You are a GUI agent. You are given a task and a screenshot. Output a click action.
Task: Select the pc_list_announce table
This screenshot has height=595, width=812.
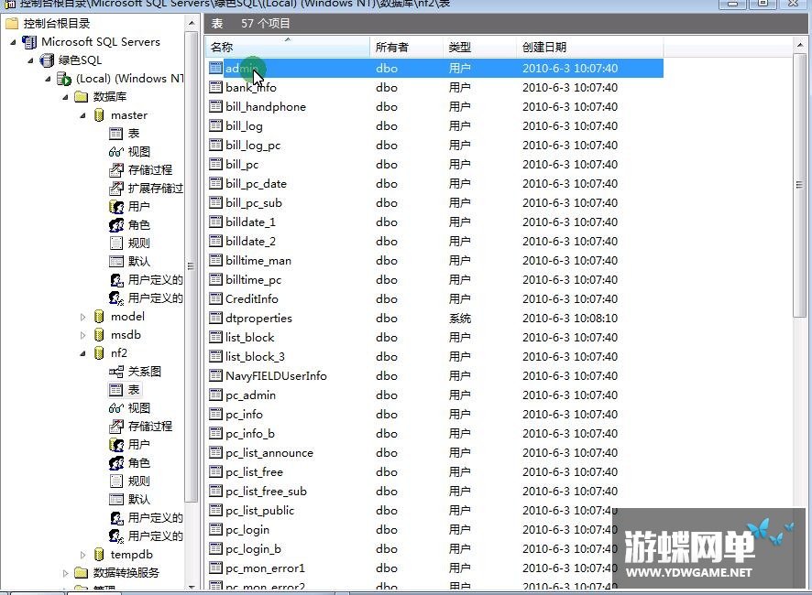point(269,453)
